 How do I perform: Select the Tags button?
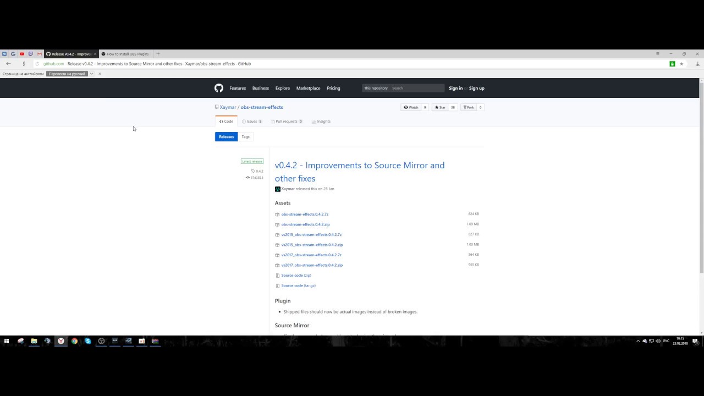[x=245, y=136]
